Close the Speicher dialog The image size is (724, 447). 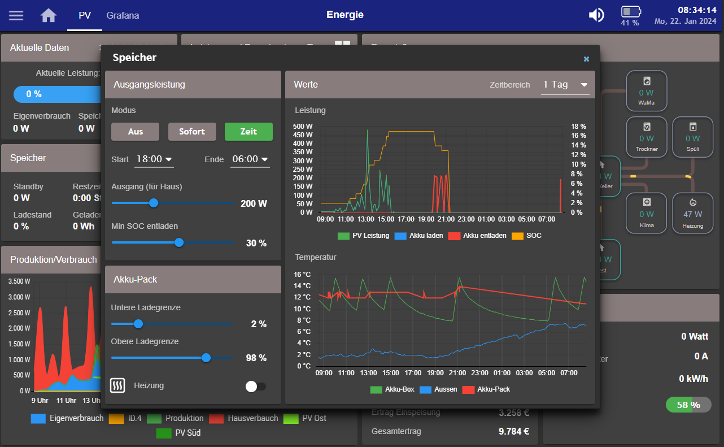tap(586, 59)
